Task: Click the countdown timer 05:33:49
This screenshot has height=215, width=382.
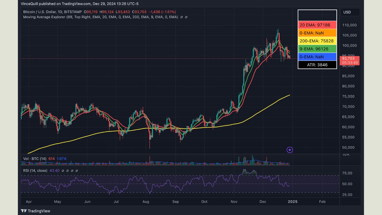Action: coord(349,63)
